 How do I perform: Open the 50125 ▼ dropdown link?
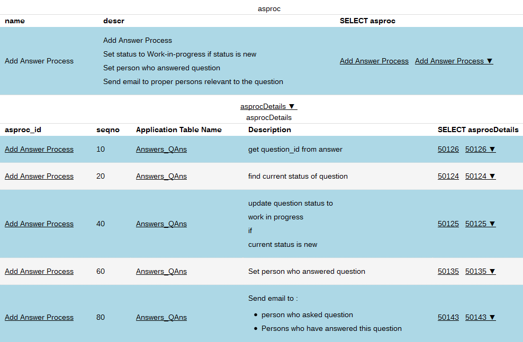[480, 224]
